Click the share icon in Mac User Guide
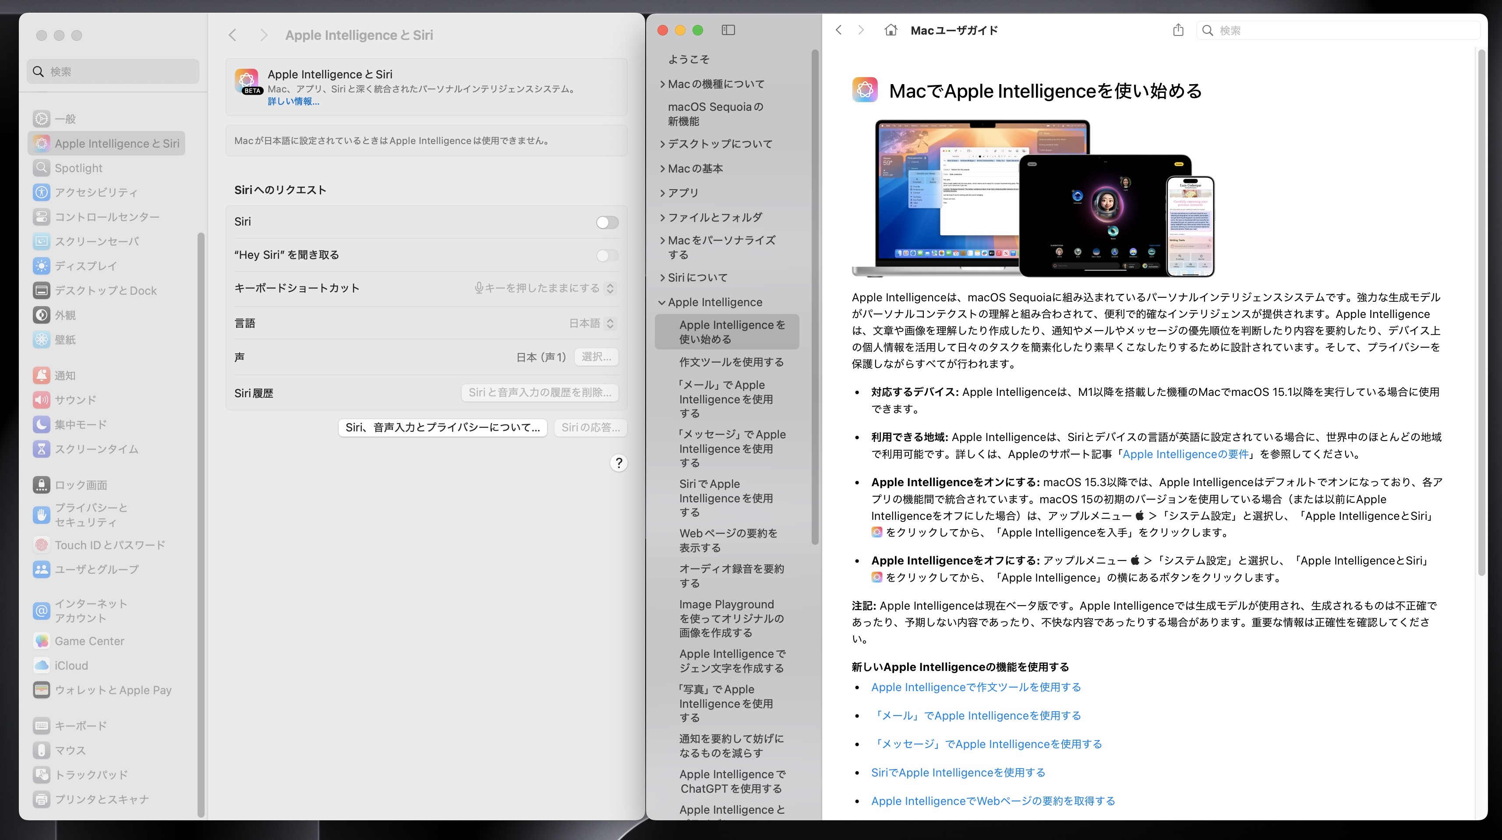The width and height of the screenshot is (1502, 840). click(x=1178, y=30)
